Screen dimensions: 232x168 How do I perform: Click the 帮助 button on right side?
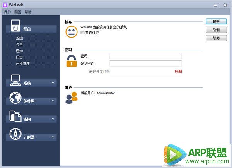[x=216, y=38]
